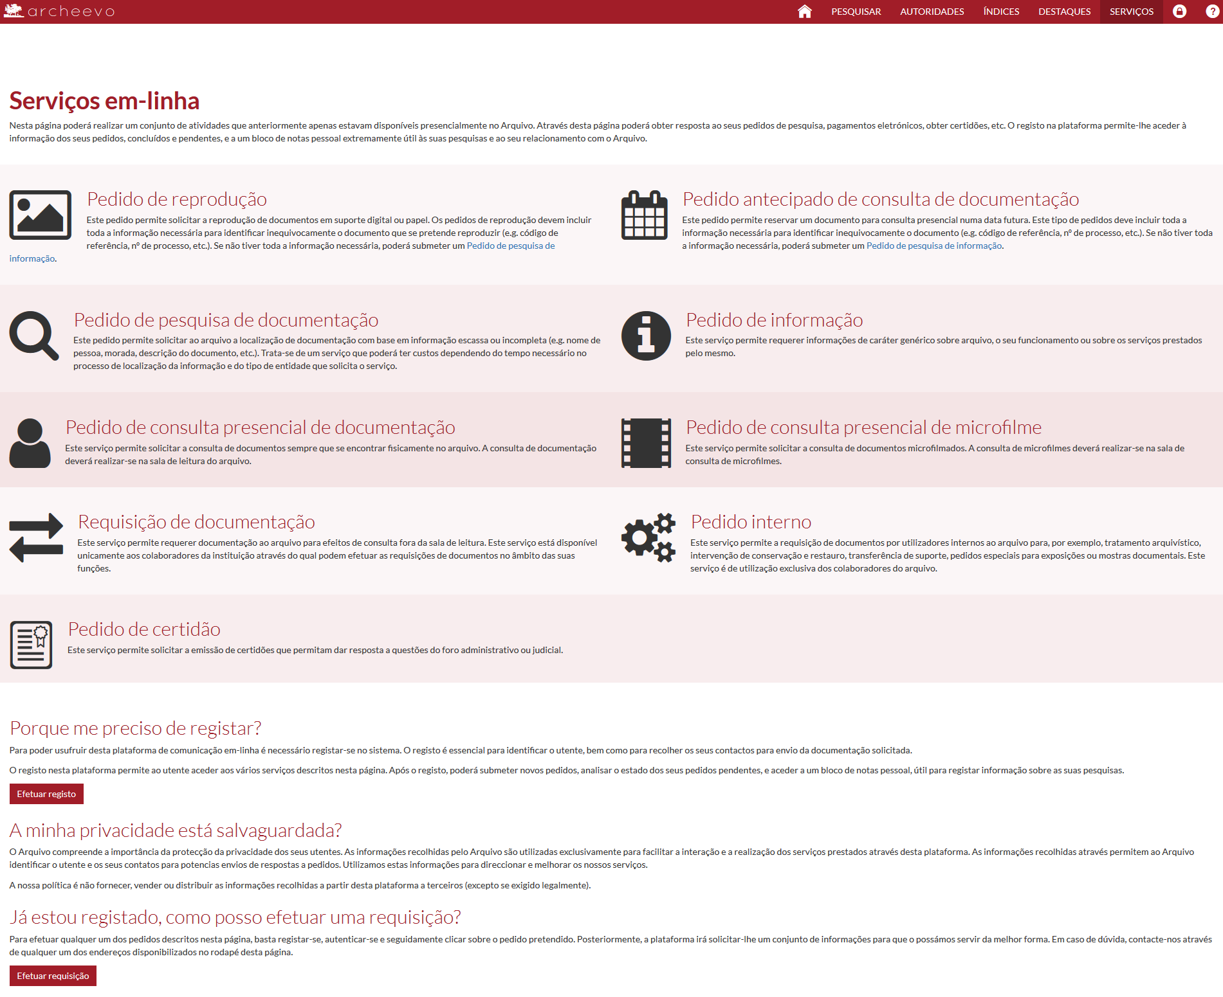Go to ÍNDICES in the top navigation

[1001, 12]
